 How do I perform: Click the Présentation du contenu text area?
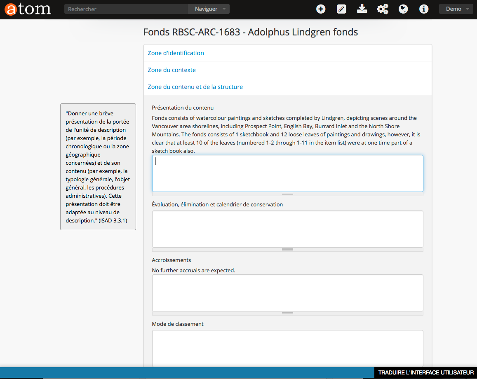coord(287,173)
